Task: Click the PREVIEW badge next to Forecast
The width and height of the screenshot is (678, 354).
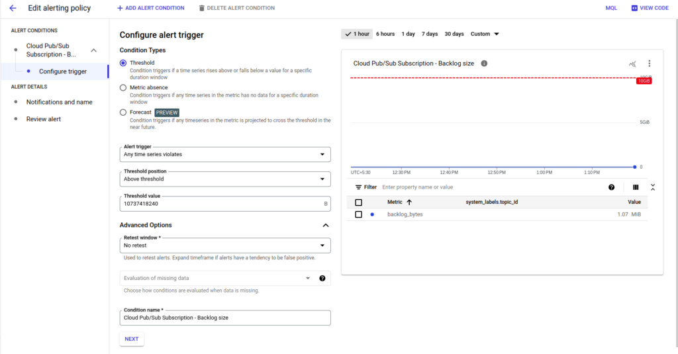Action: (167, 112)
